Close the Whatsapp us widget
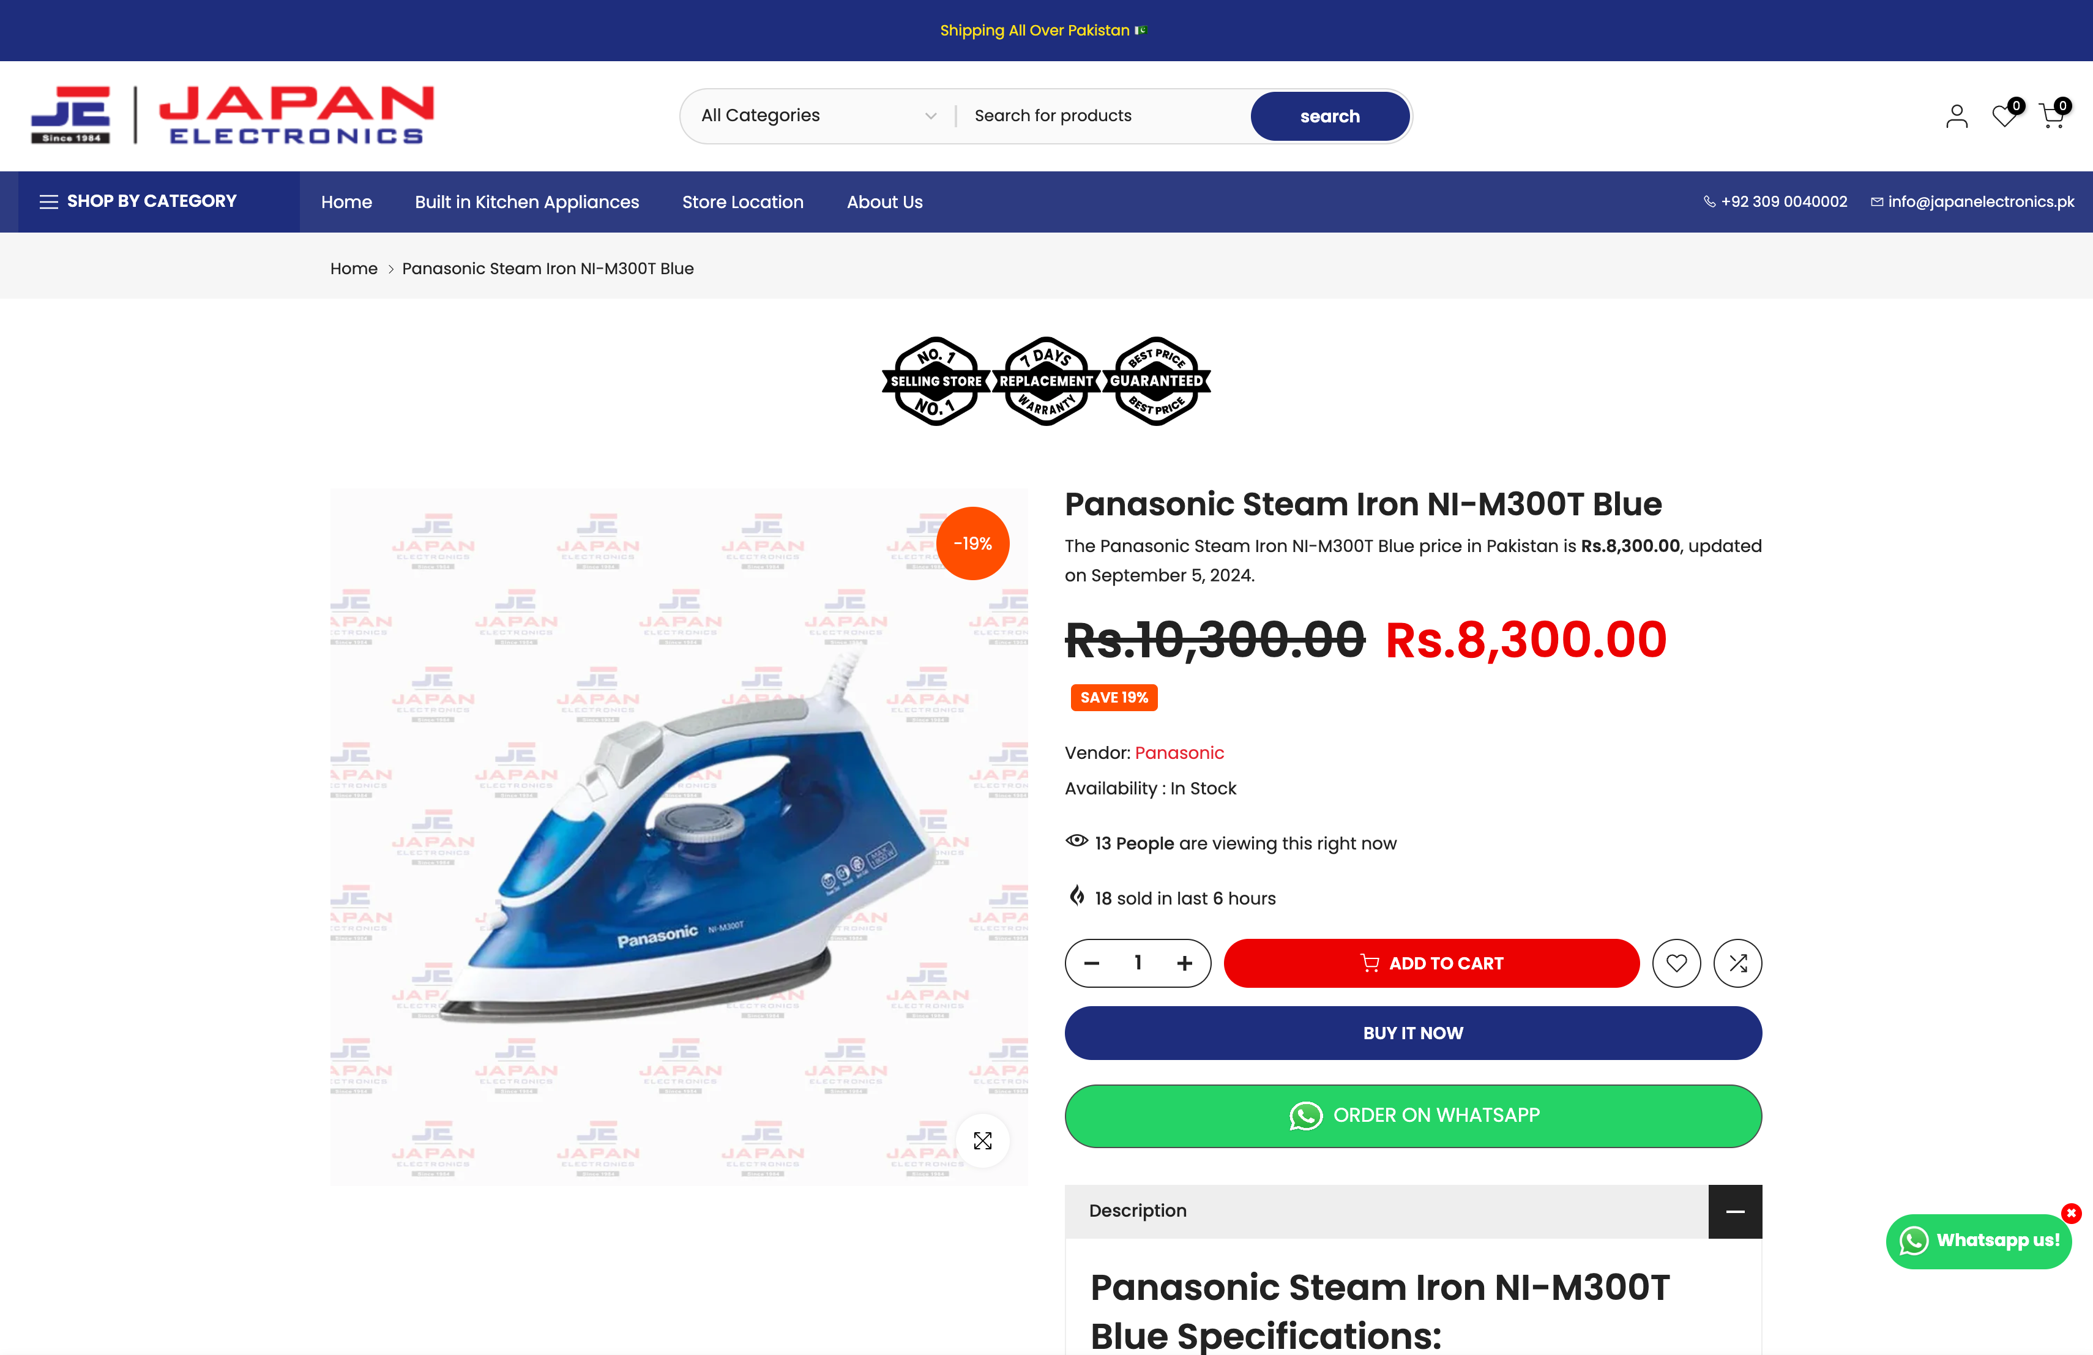The image size is (2093, 1355). click(x=2071, y=1214)
